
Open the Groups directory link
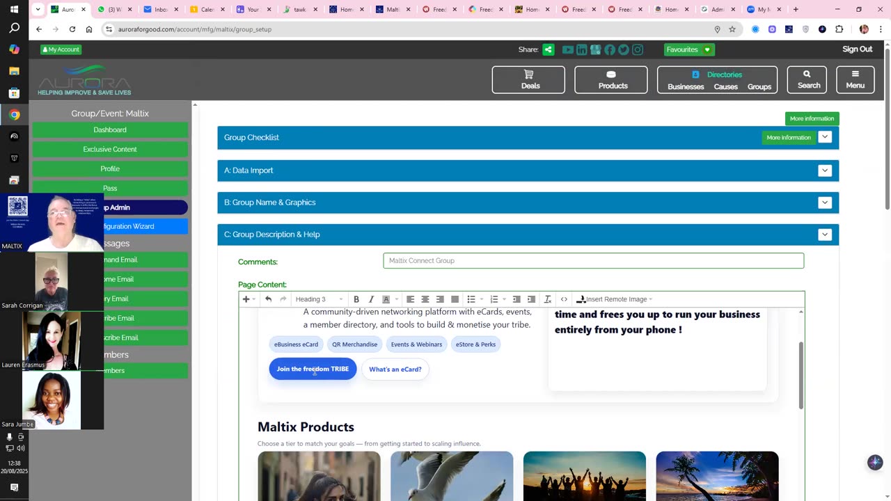(x=759, y=87)
